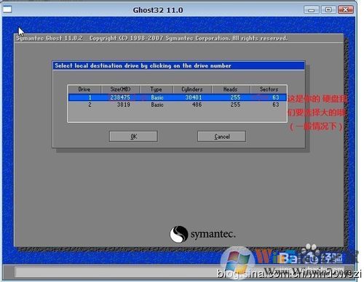Minimize the Ghost32 11.0 window
The width and height of the screenshot is (364, 282).
[312, 10]
